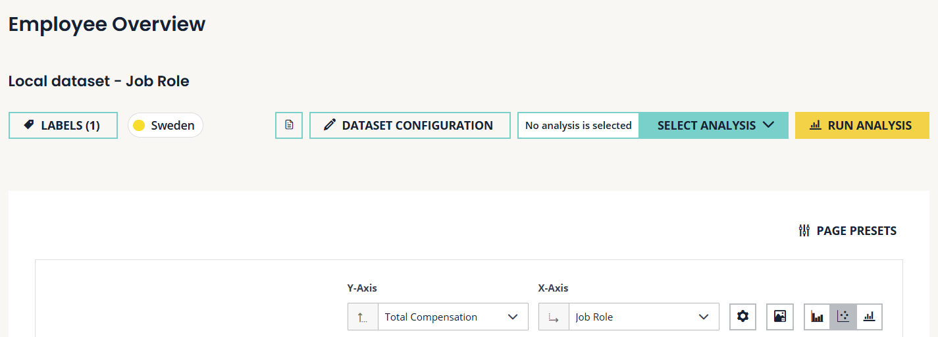Click the pencil icon on Dataset Configuration
The image size is (938, 337).
tap(330, 125)
